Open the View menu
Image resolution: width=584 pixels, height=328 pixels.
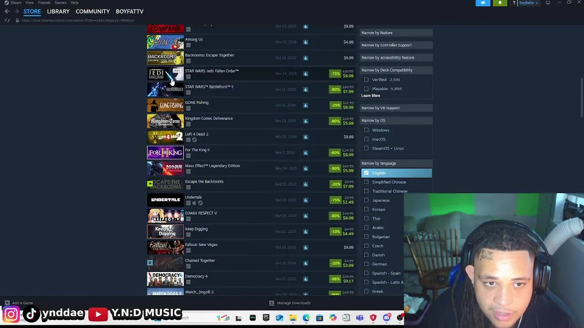coord(30,3)
